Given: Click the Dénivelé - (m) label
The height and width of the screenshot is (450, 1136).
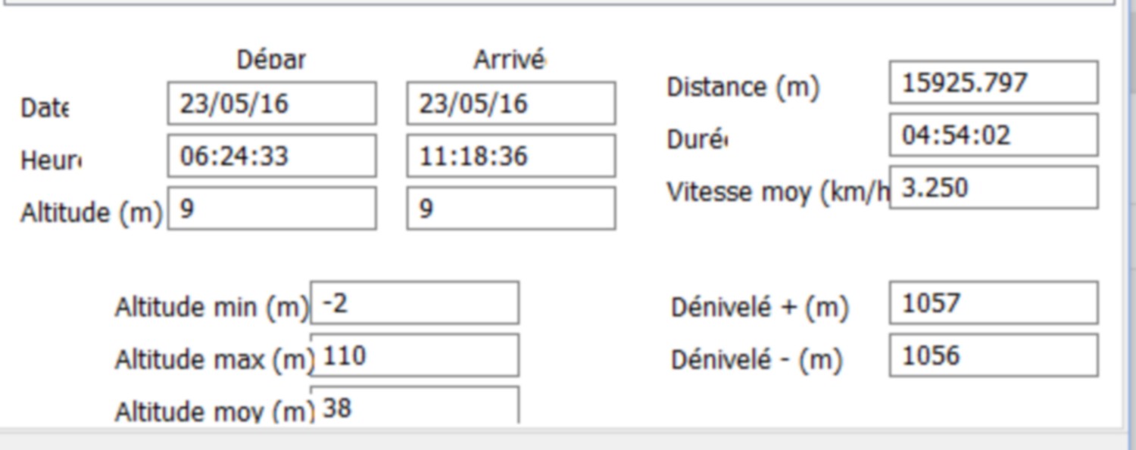Looking at the screenshot, I should click(x=757, y=360).
